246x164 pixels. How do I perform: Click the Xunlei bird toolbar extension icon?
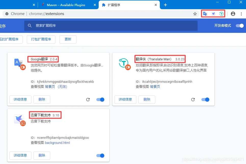pos(213,14)
